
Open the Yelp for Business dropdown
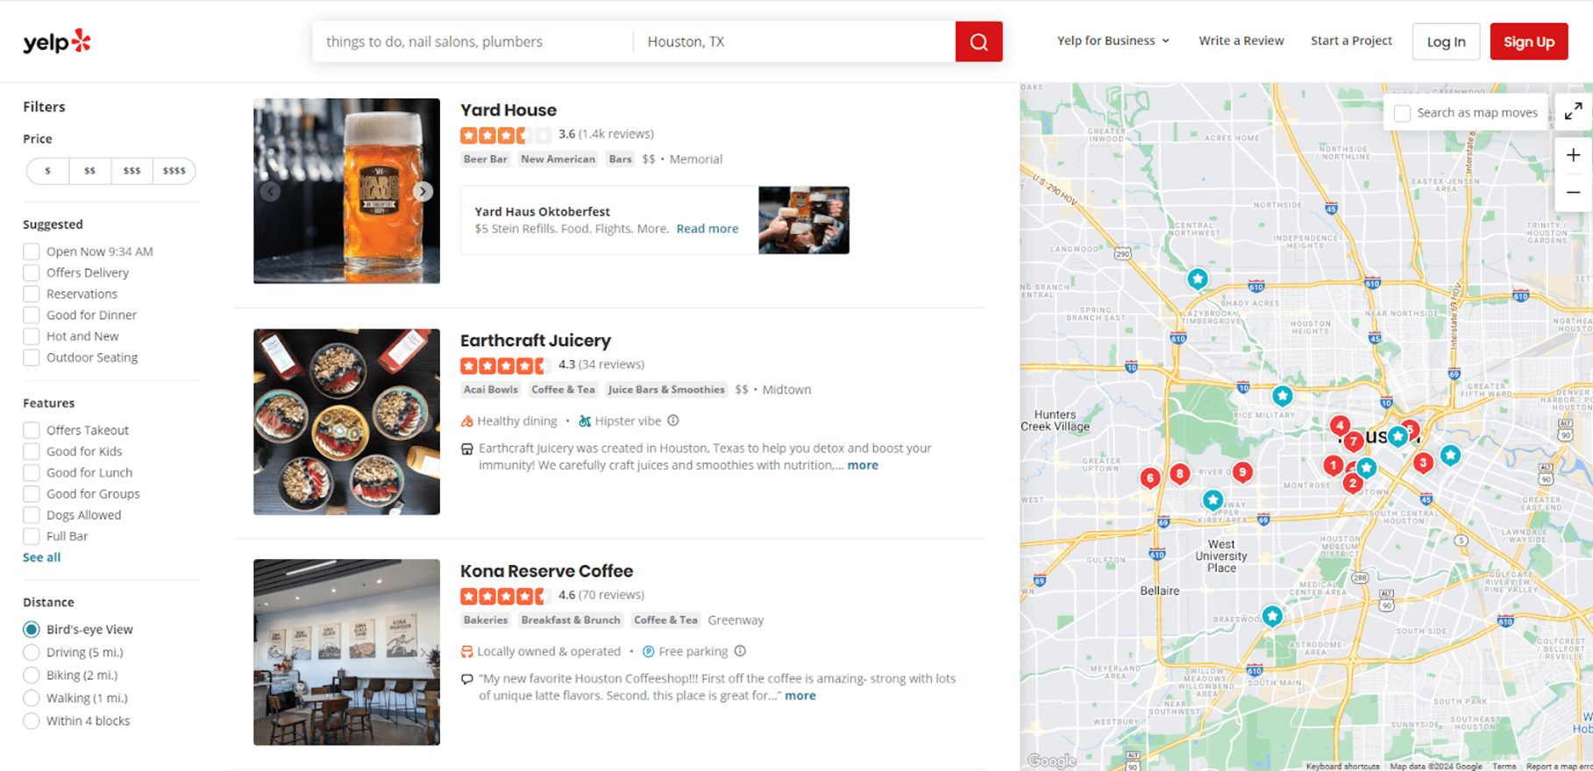coord(1113,40)
